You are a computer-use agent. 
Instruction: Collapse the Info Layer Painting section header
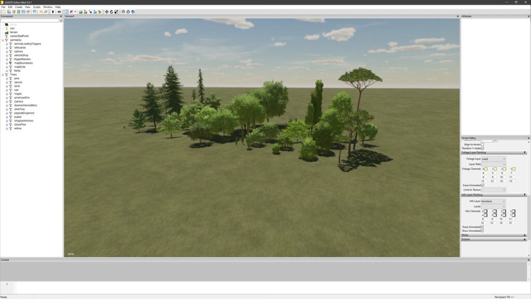coord(525,194)
